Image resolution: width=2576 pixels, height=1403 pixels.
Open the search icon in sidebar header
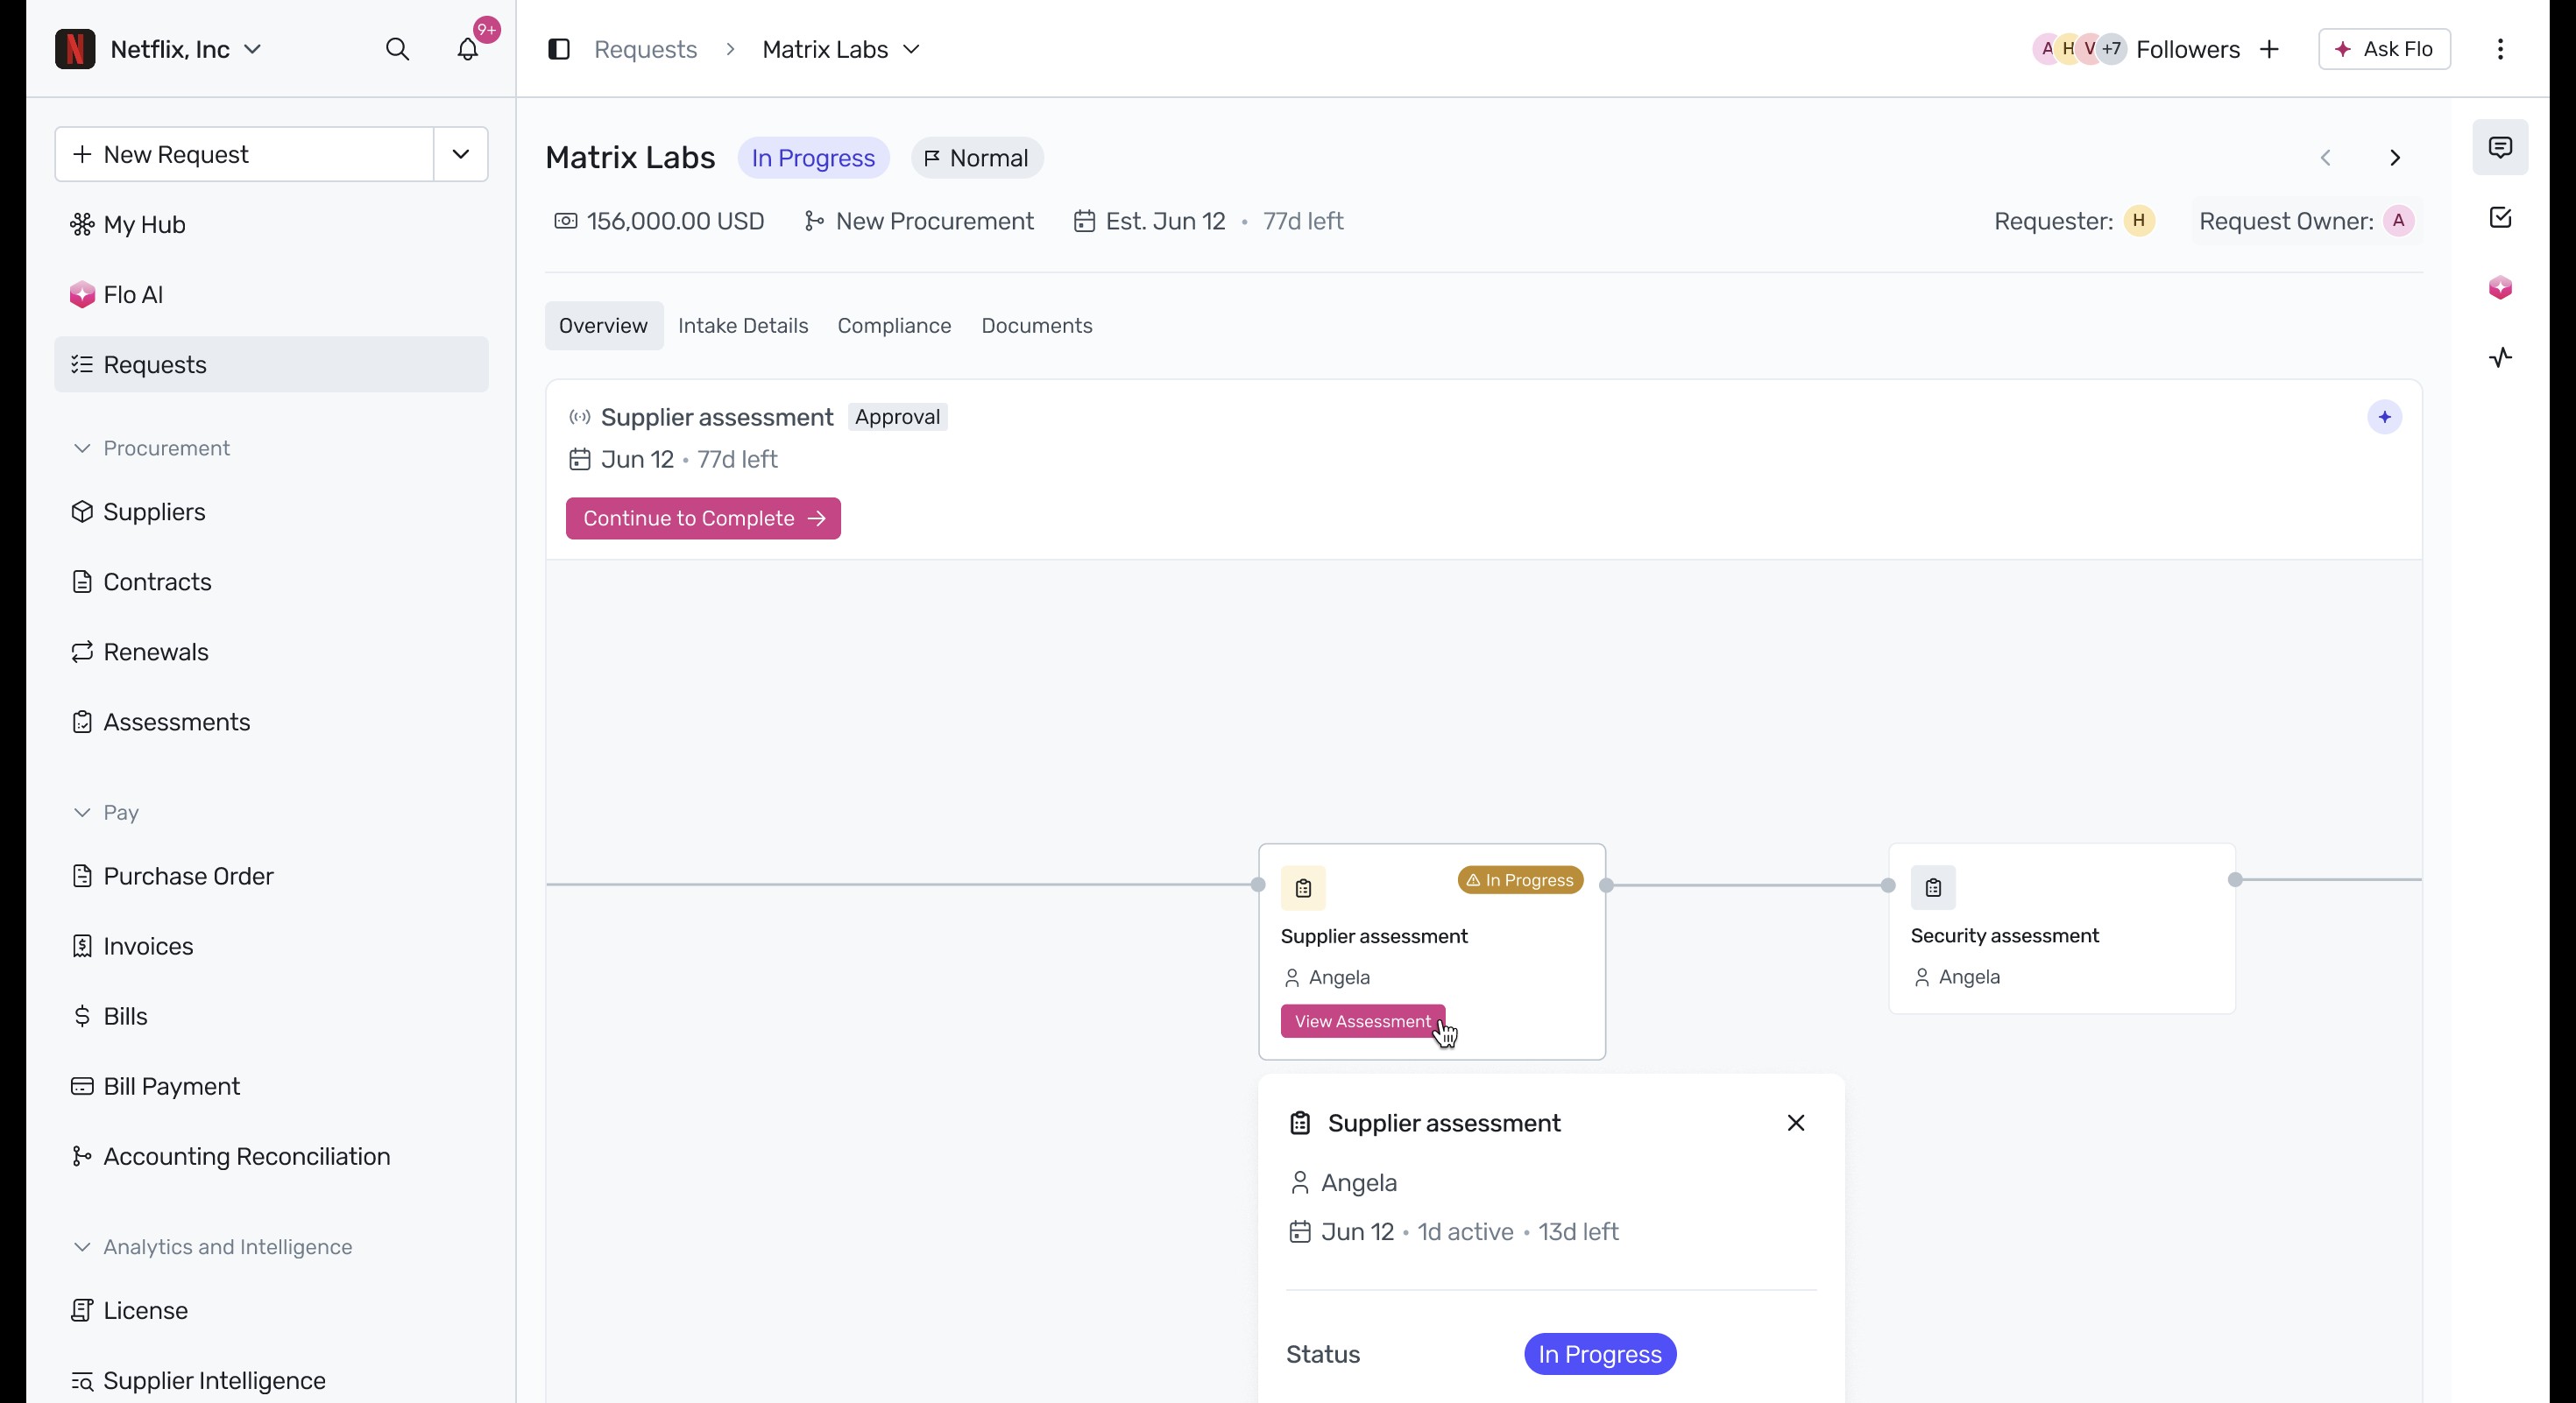pos(397,49)
